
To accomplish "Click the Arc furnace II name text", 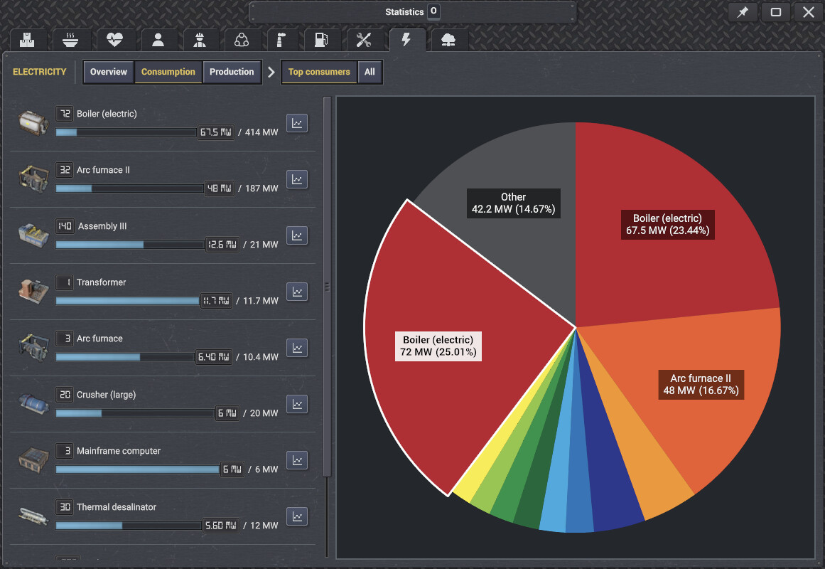I will (x=103, y=170).
